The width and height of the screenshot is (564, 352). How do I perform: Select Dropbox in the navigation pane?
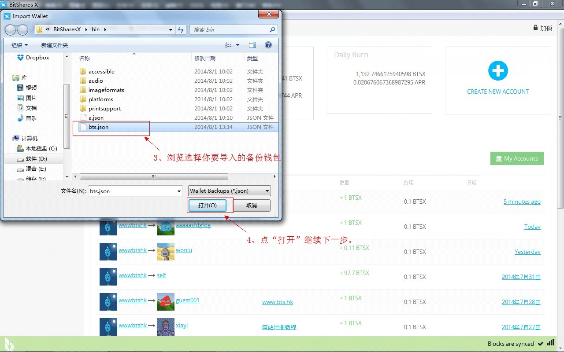(33, 58)
